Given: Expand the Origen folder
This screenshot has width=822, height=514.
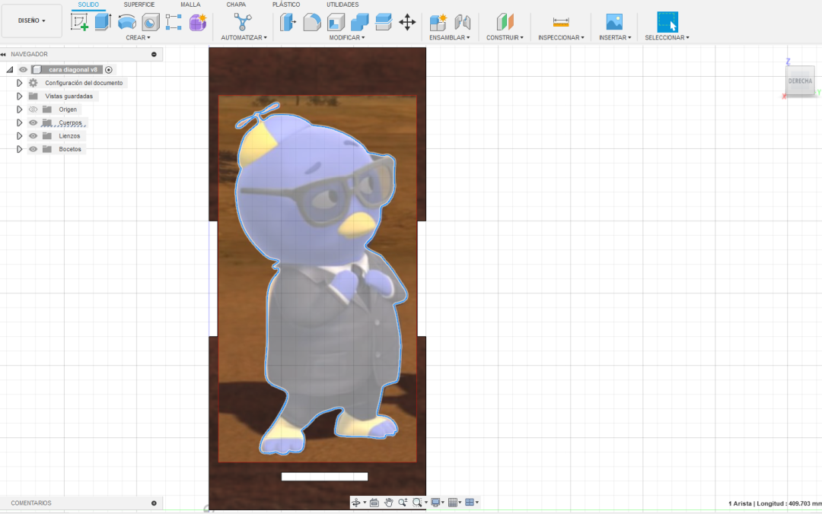Looking at the screenshot, I should [x=19, y=109].
